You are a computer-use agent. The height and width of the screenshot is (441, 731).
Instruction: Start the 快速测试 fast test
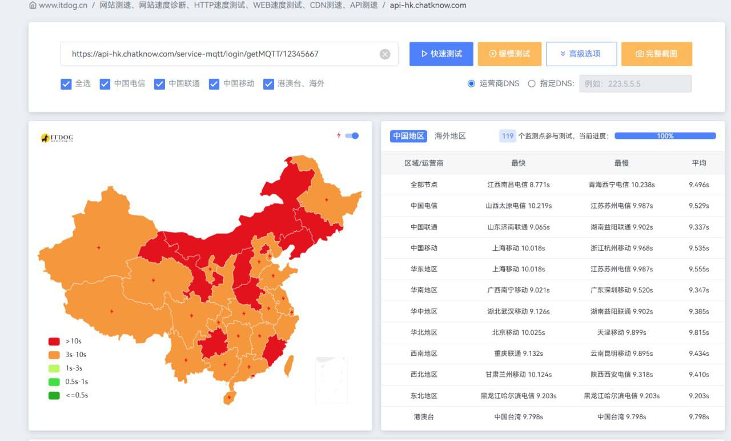[441, 54]
